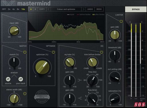Click the freq (Hz) knob
The height and width of the screenshot is (108, 147).
[x=92, y=80]
